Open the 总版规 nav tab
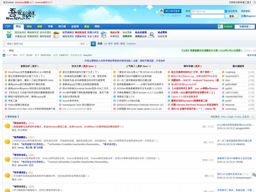Image resolution: width=256 pixels, height=192 pixels. coord(75,27)
